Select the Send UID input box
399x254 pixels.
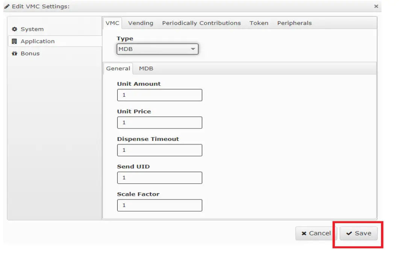159,177
